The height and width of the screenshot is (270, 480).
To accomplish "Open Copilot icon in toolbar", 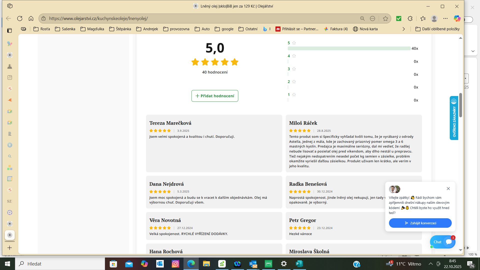I will click(x=457, y=18).
